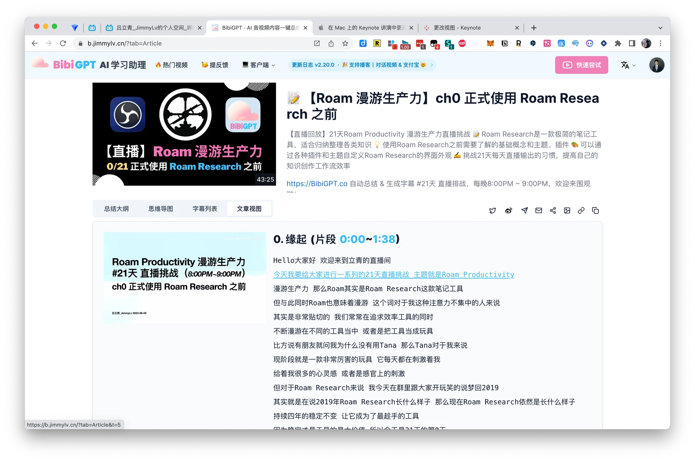Image resolution: width=695 pixels, height=462 pixels.
Task: Open the video cover thumbnail with 43:25
Action: (x=184, y=134)
